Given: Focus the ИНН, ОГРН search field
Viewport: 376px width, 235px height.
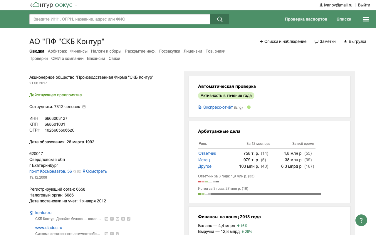Looking at the screenshot, I should point(120,19).
